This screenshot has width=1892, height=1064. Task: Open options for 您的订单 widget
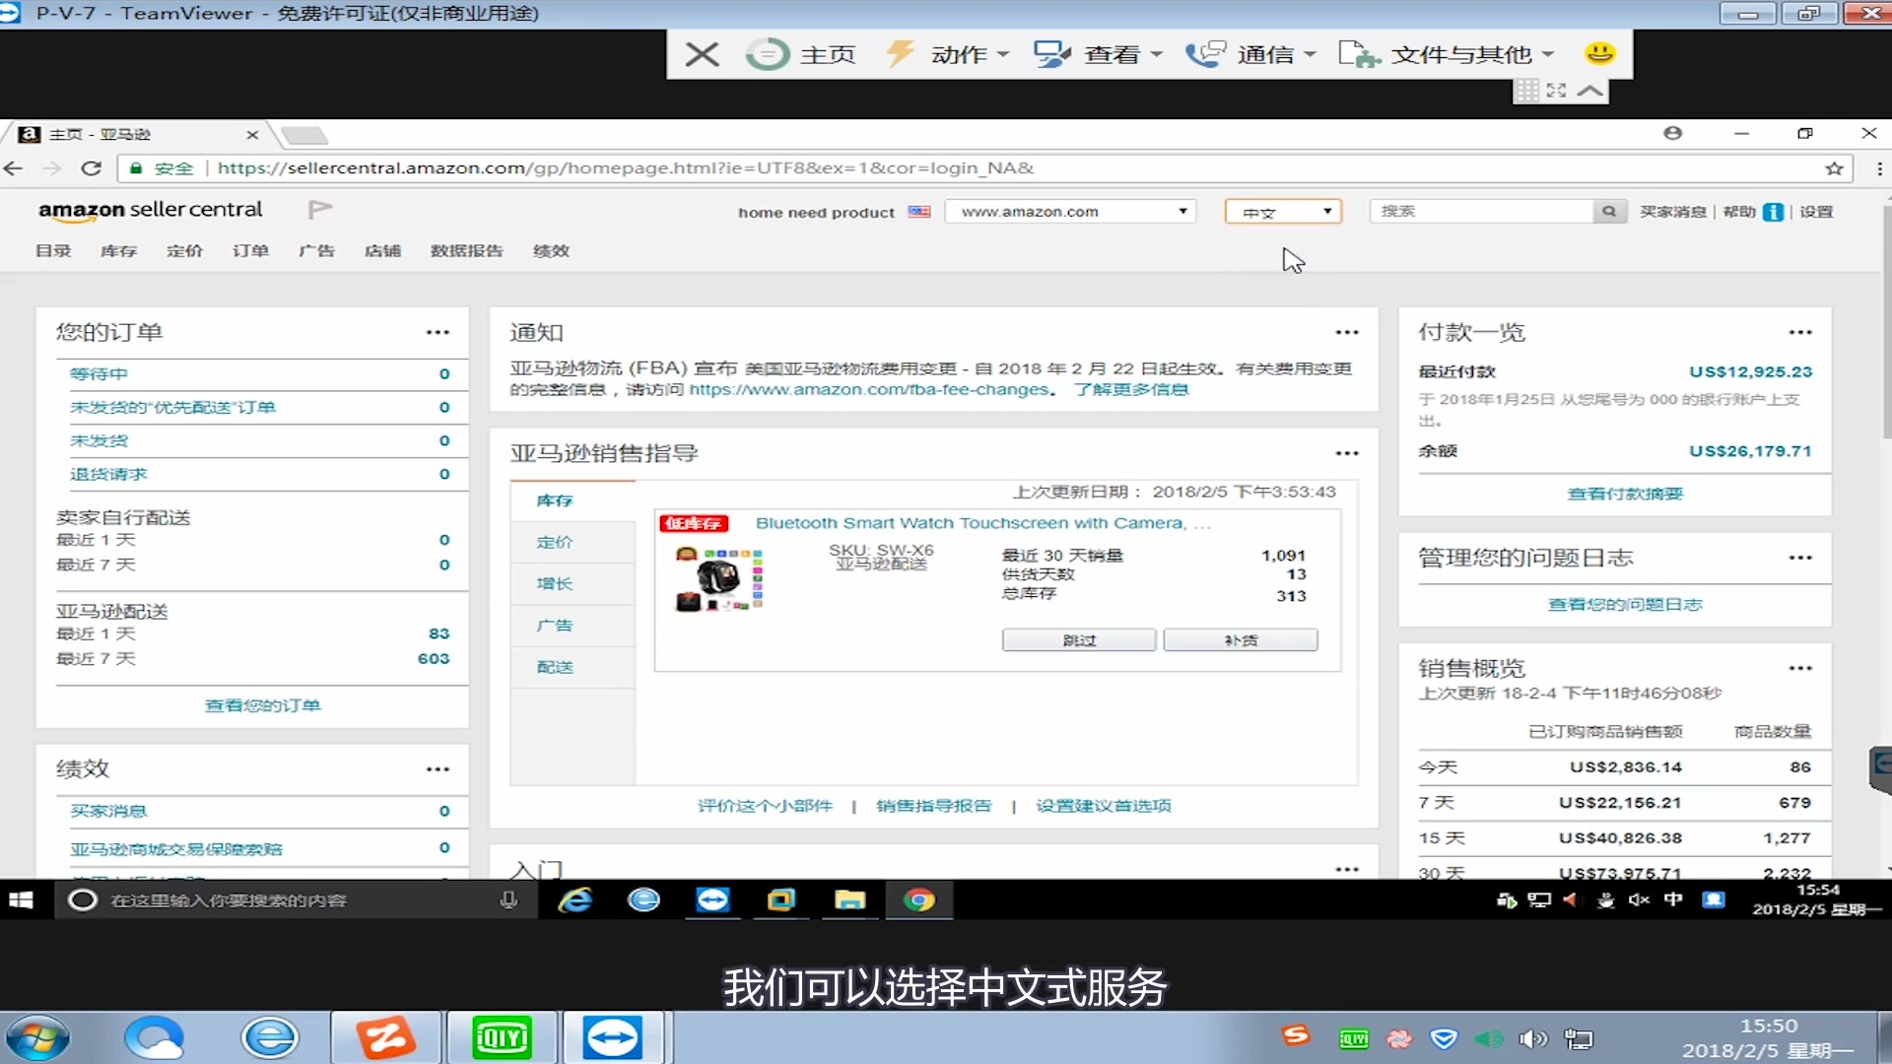438,333
